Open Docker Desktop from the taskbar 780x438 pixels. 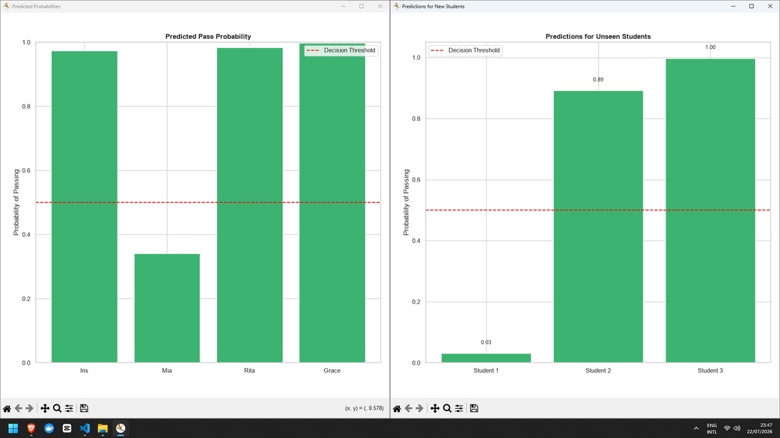(x=49, y=428)
